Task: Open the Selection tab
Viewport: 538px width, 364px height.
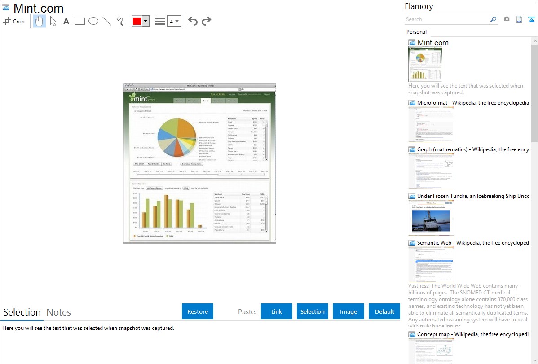Action: tap(22, 312)
